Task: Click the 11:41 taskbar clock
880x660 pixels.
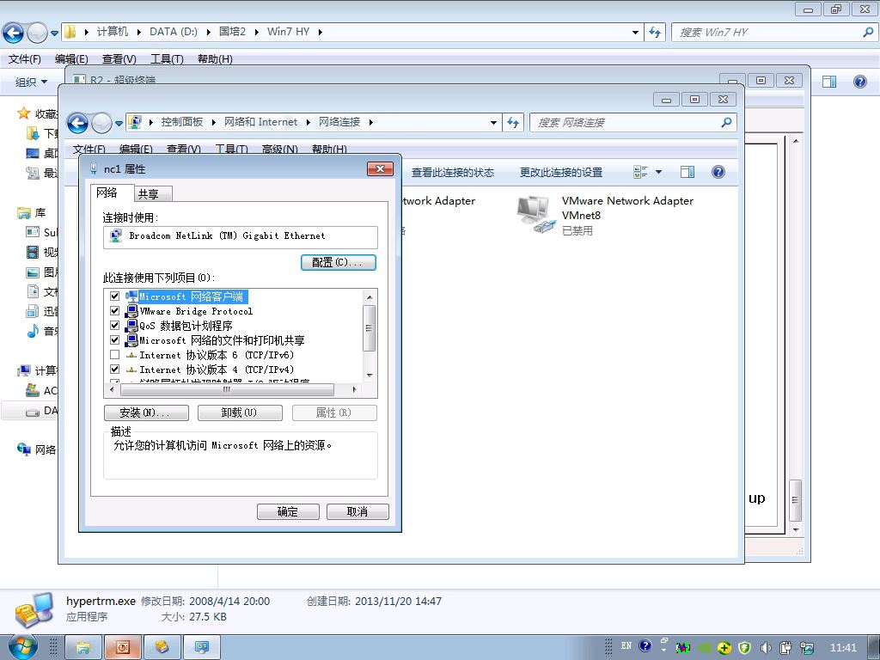Action: [x=843, y=648]
